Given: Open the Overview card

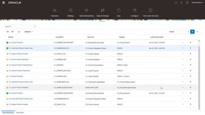Looking at the screenshot, I should pyautogui.click(x=54, y=13).
